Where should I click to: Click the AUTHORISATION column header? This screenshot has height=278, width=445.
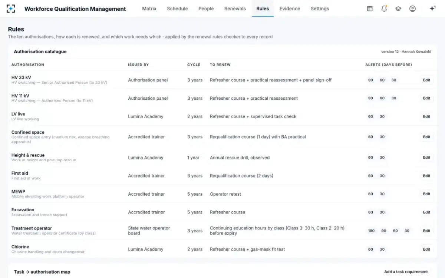point(28,64)
